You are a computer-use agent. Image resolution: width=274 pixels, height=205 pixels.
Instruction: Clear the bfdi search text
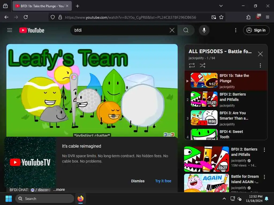[x=172, y=30]
